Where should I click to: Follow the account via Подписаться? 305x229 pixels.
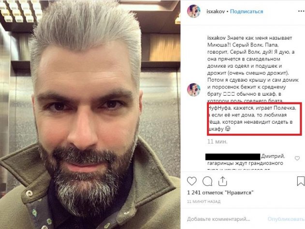click(x=247, y=12)
